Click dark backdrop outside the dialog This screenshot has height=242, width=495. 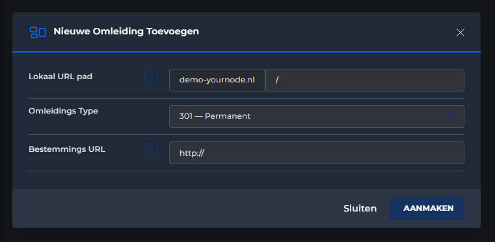(247, 236)
